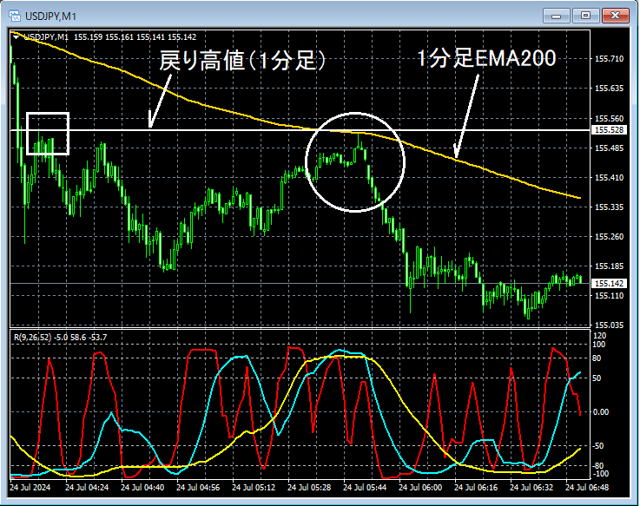Click the 155.560 price scale label
The image size is (640, 506).
coord(609,118)
